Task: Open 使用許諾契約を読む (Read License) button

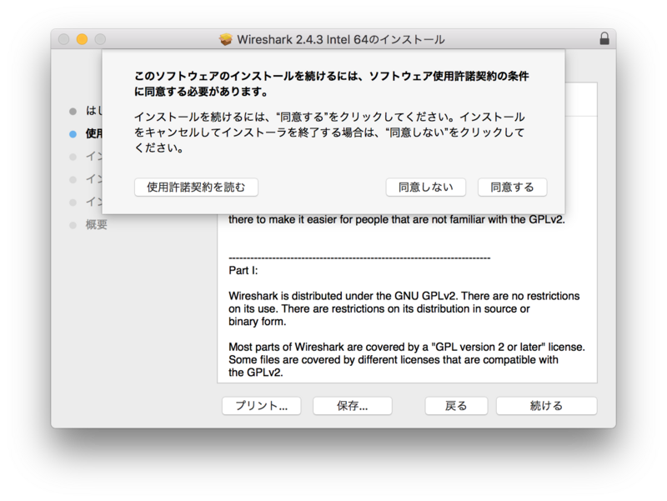Action: click(x=196, y=187)
